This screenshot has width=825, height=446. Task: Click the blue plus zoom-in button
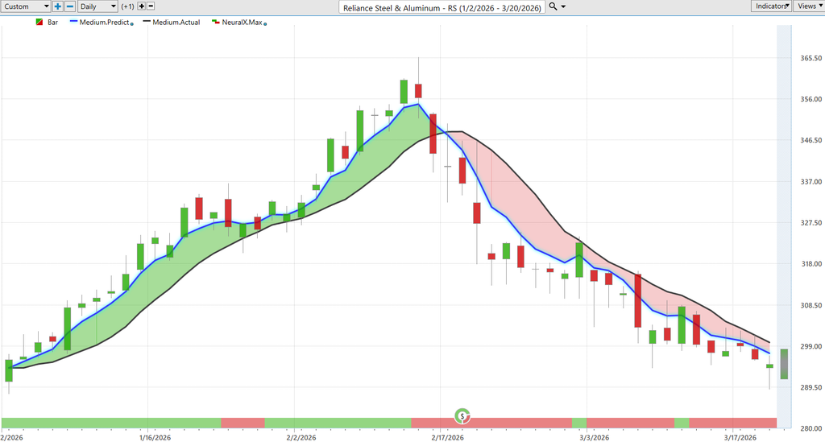[58, 6]
